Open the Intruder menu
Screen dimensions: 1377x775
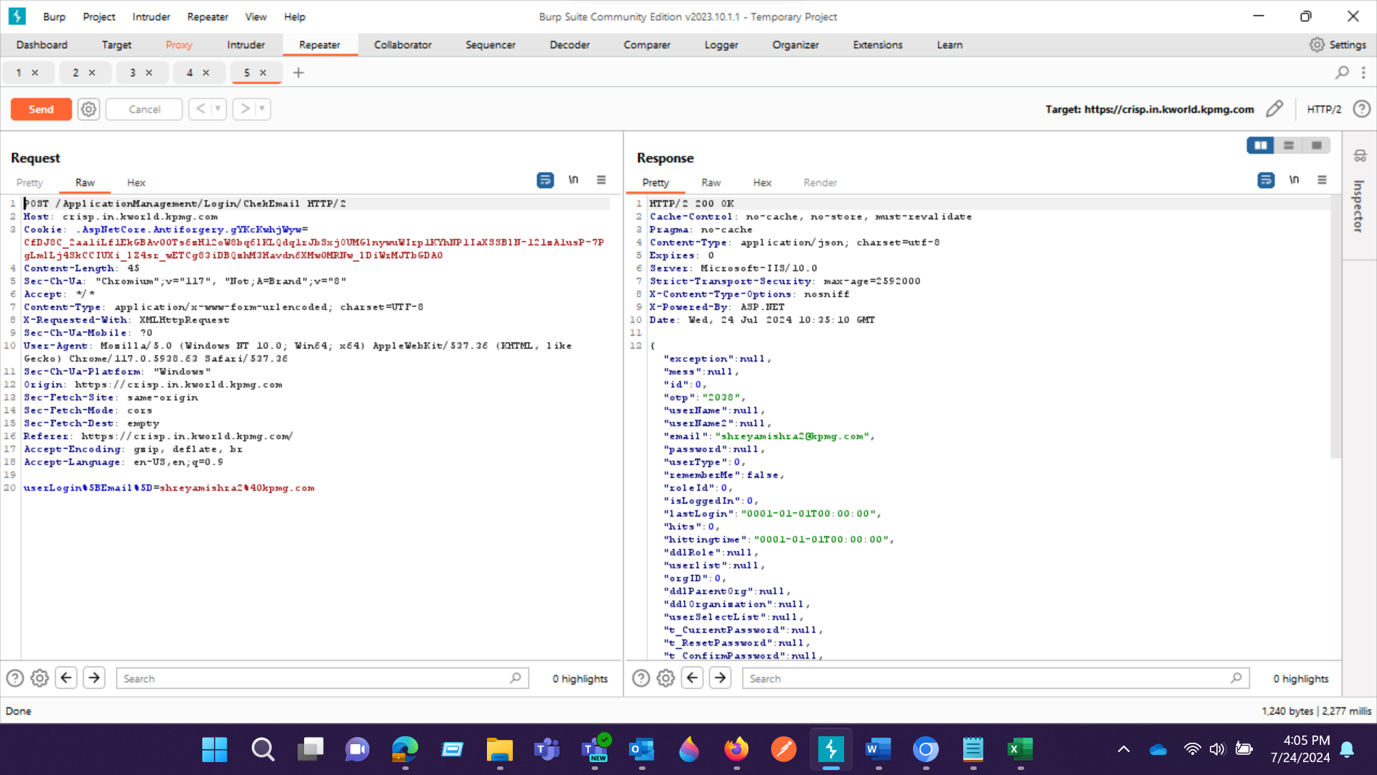[x=151, y=17]
